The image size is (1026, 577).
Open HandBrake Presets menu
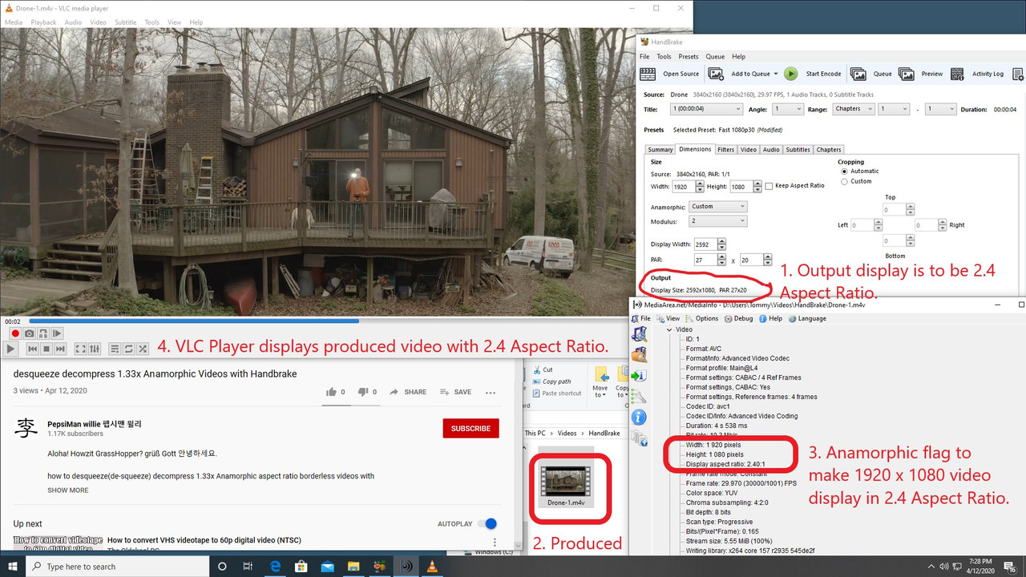click(x=689, y=57)
